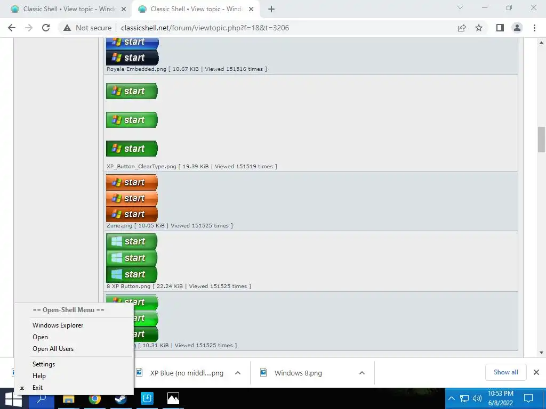Screen dimensions: 546x409
Task: Open the XP Blue (no middl....png download
Action: 187,373
